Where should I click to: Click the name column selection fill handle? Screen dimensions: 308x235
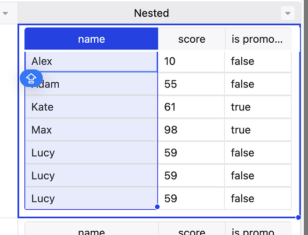(157, 207)
